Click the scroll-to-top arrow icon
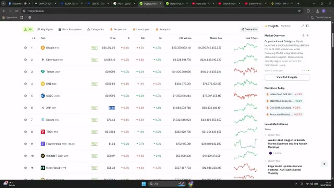 tap(324, 164)
